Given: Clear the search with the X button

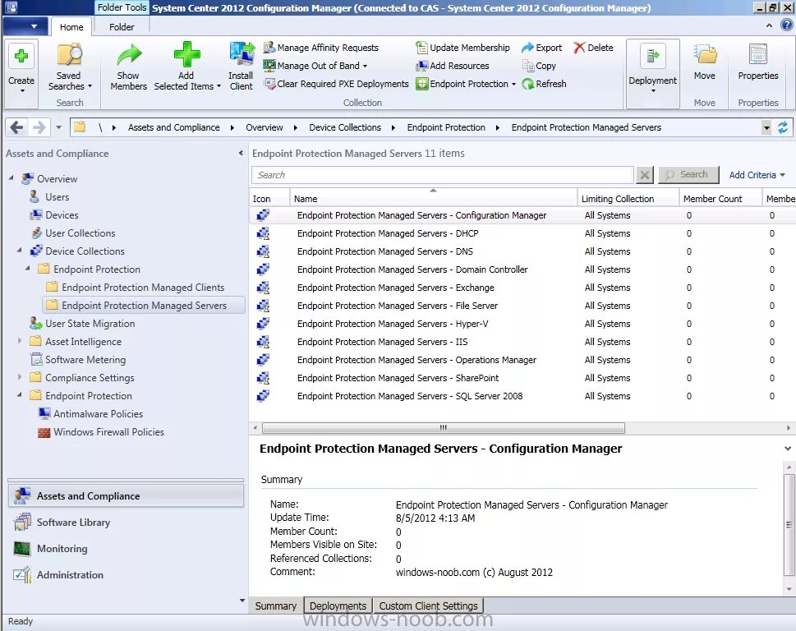Looking at the screenshot, I should (x=644, y=175).
